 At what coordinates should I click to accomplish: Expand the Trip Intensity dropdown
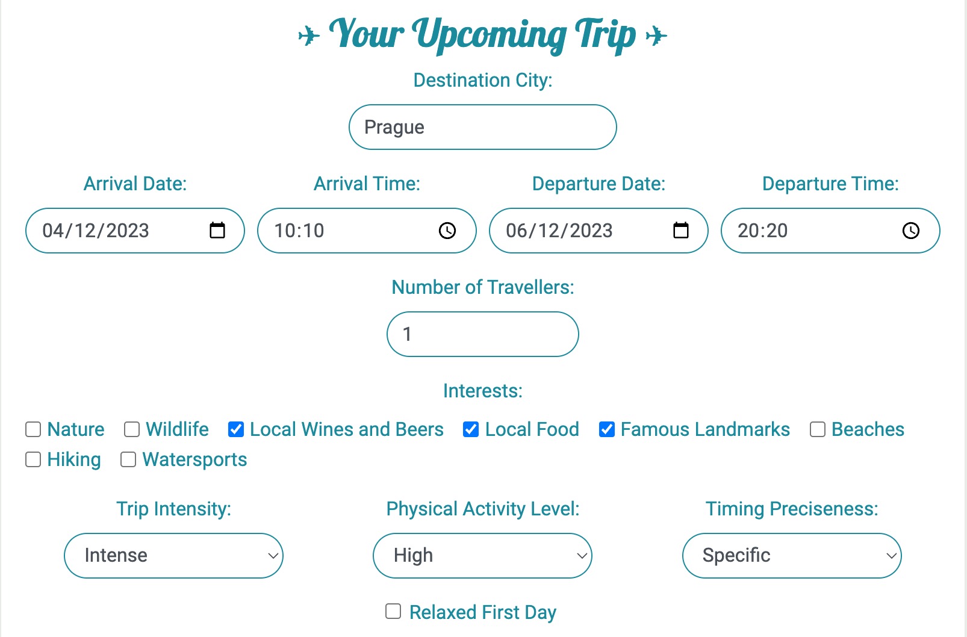click(173, 555)
